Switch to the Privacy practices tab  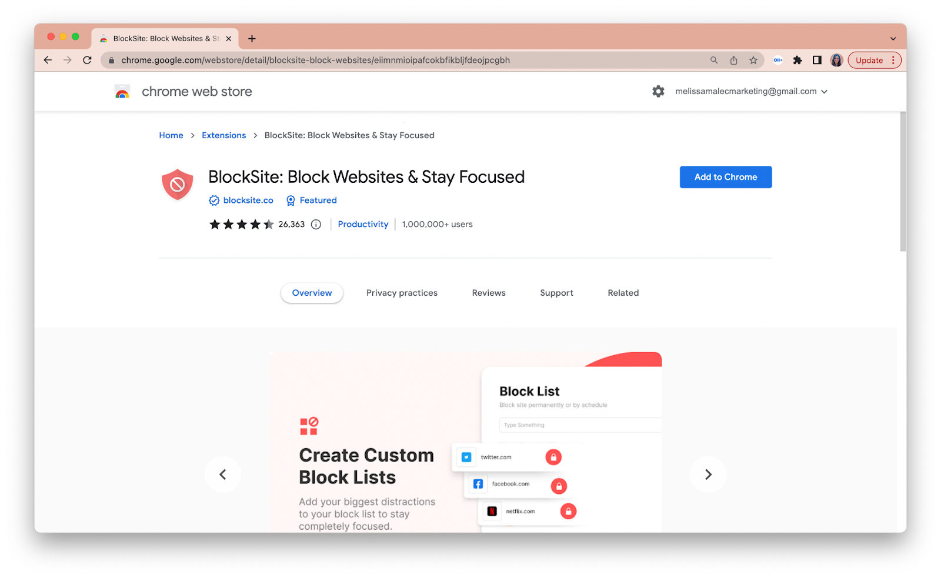(402, 293)
